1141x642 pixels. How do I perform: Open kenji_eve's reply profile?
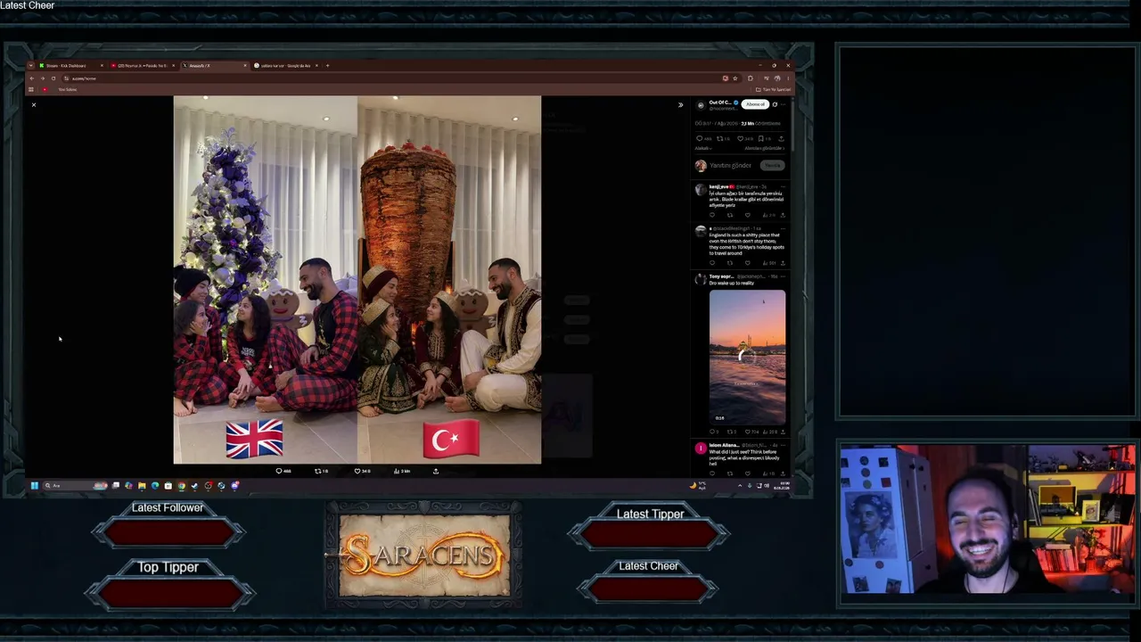[701, 189]
